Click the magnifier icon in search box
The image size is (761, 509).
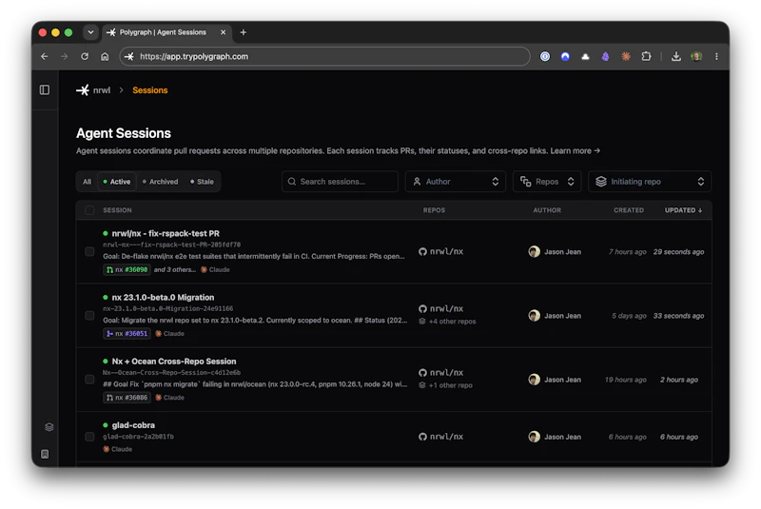[x=292, y=182]
